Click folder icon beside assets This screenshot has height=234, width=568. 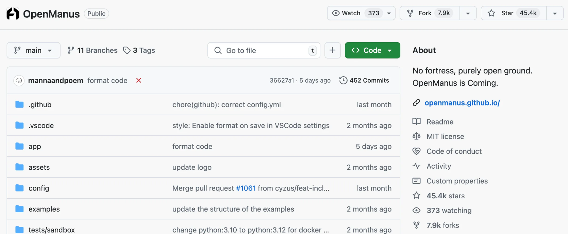click(x=19, y=167)
